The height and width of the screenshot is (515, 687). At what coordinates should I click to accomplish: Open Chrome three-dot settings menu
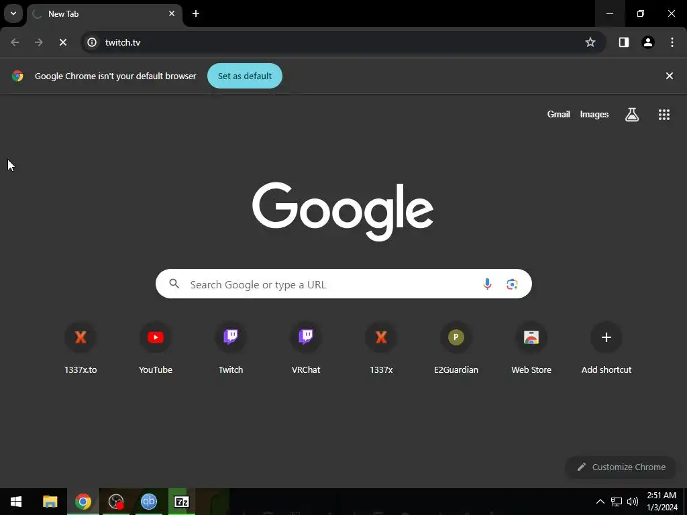(672, 42)
